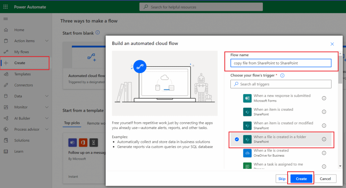
Task: Click the Cancel button
Action: (325, 179)
